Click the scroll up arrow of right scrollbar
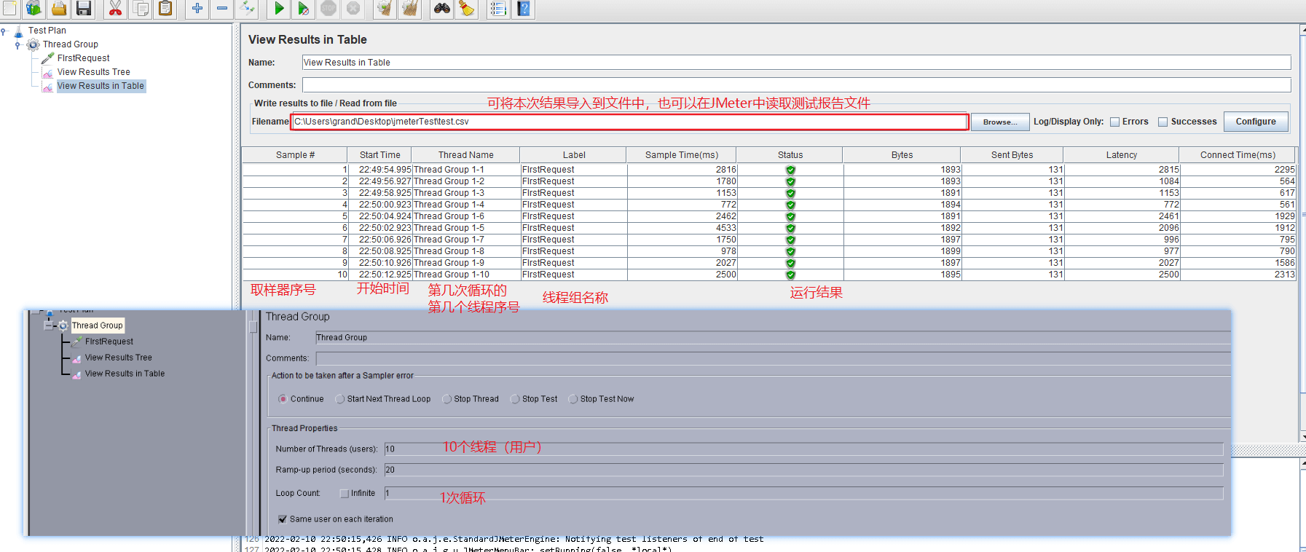 tap(1303, 30)
